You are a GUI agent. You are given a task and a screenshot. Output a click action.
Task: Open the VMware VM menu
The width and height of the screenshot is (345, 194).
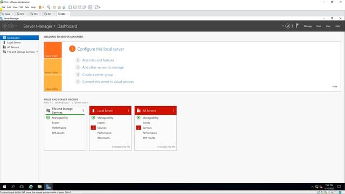[x=21, y=7]
